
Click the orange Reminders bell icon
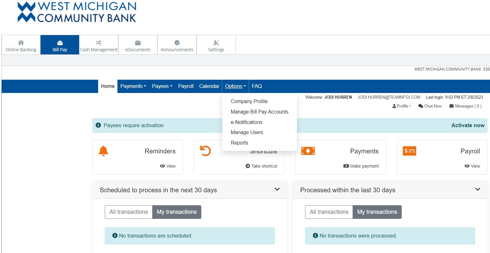[104, 151]
